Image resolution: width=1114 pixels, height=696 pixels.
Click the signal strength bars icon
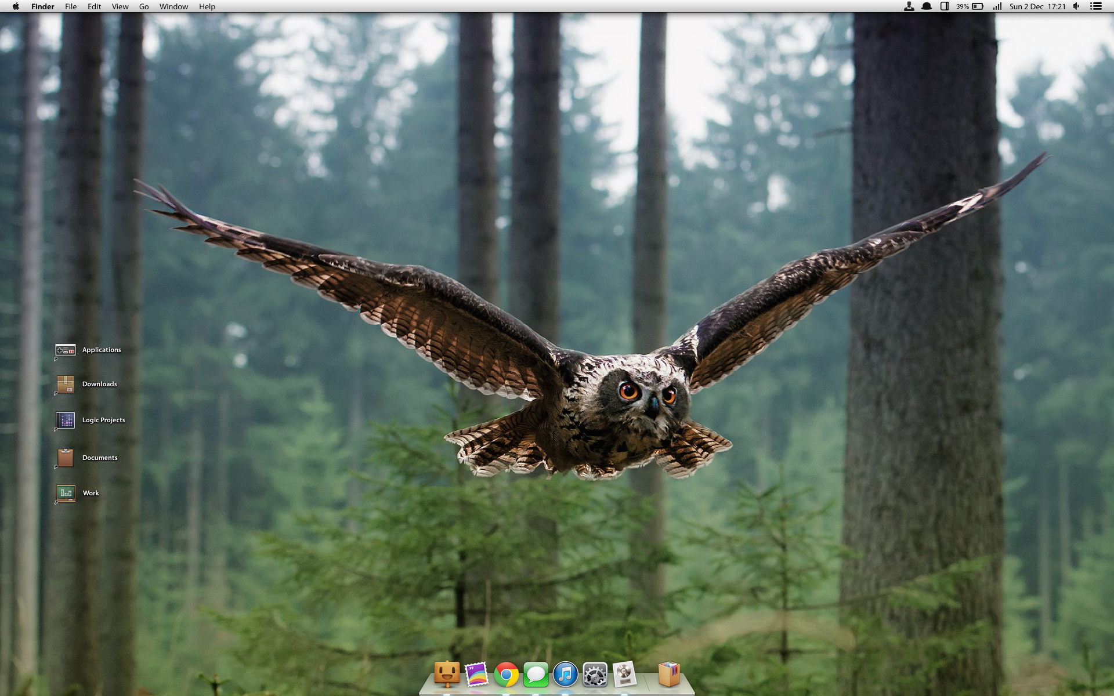click(x=997, y=6)
